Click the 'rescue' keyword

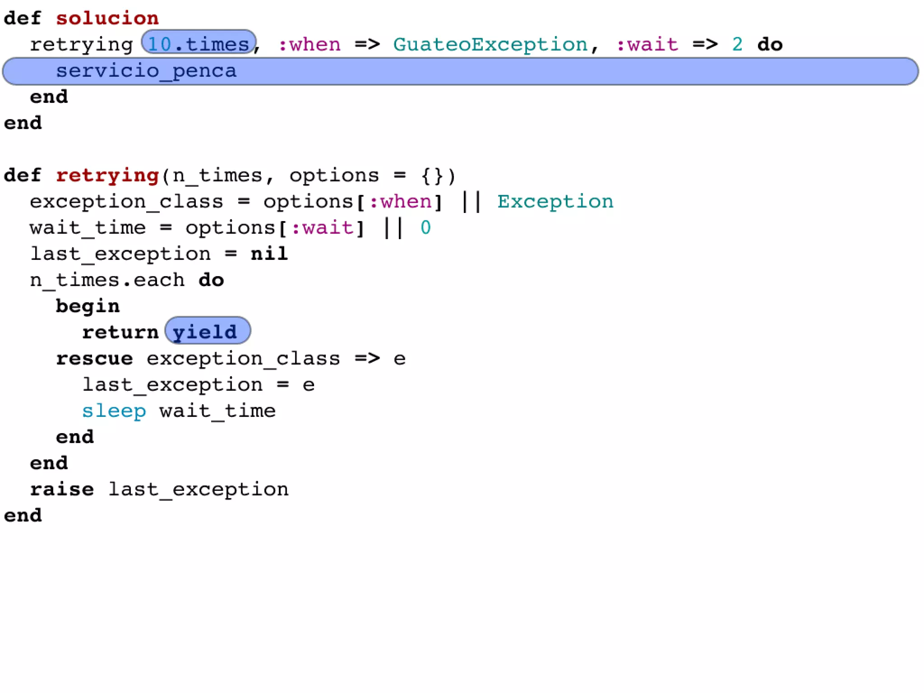95,359
